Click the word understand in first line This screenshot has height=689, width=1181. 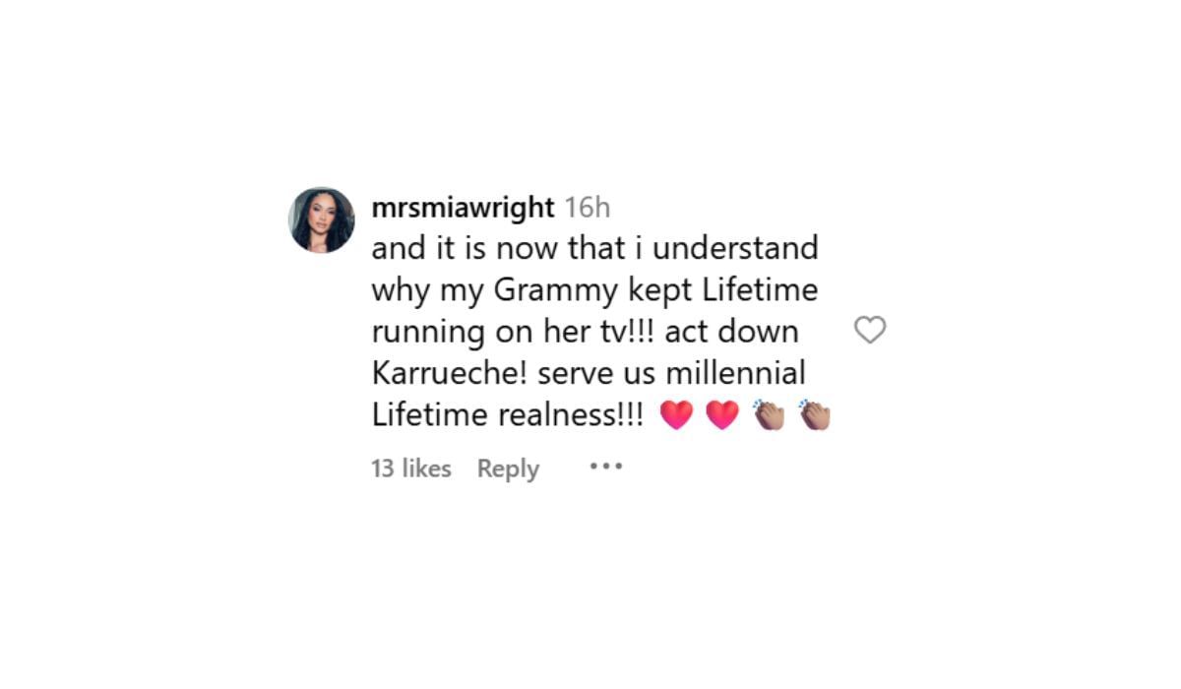click(745, 248)
